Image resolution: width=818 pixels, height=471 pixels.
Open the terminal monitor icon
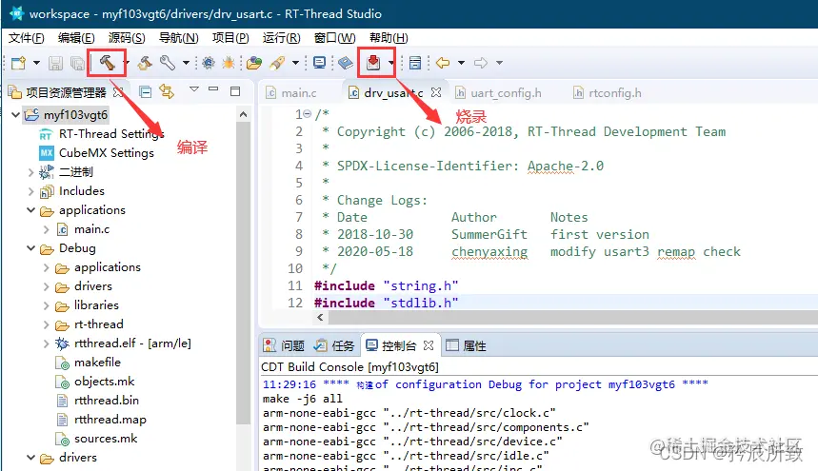click(319, 63)
